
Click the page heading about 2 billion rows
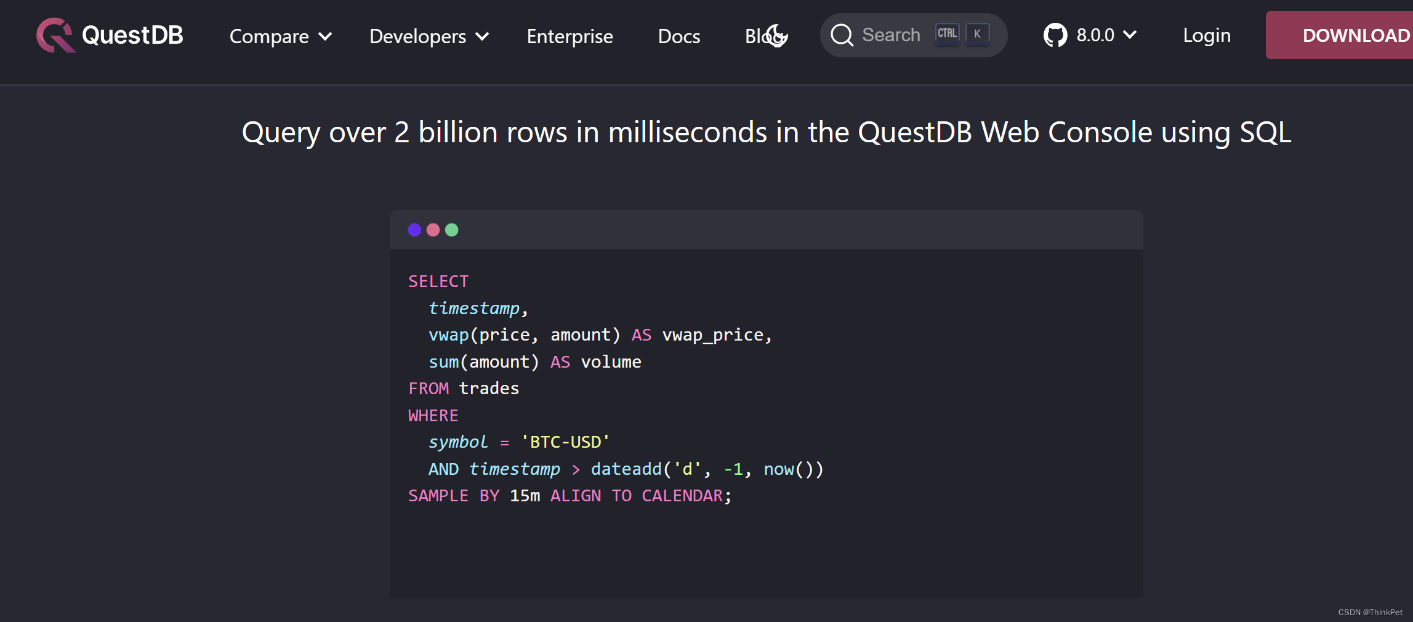click(x=767, y=132)
